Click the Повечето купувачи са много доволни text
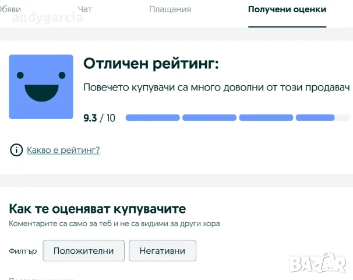This screenshot has height=280, width=353. [x=216, y=87]
